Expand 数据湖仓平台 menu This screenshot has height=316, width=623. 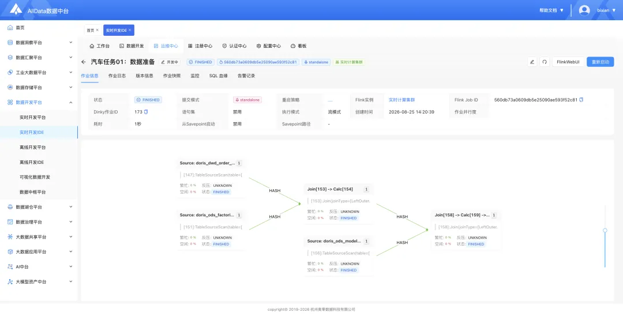(x=39, y=207)
